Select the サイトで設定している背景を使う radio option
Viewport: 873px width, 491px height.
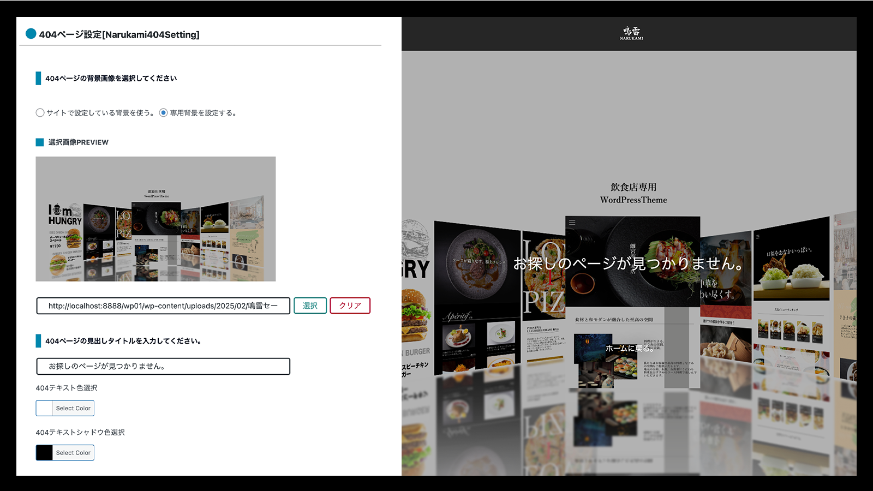tap(40, 113)
